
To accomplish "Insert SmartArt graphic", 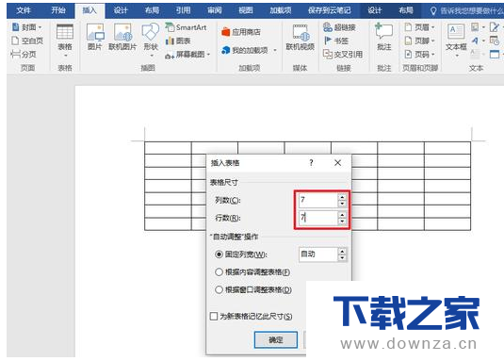I will pyautogui.click(x=186, y=27).
